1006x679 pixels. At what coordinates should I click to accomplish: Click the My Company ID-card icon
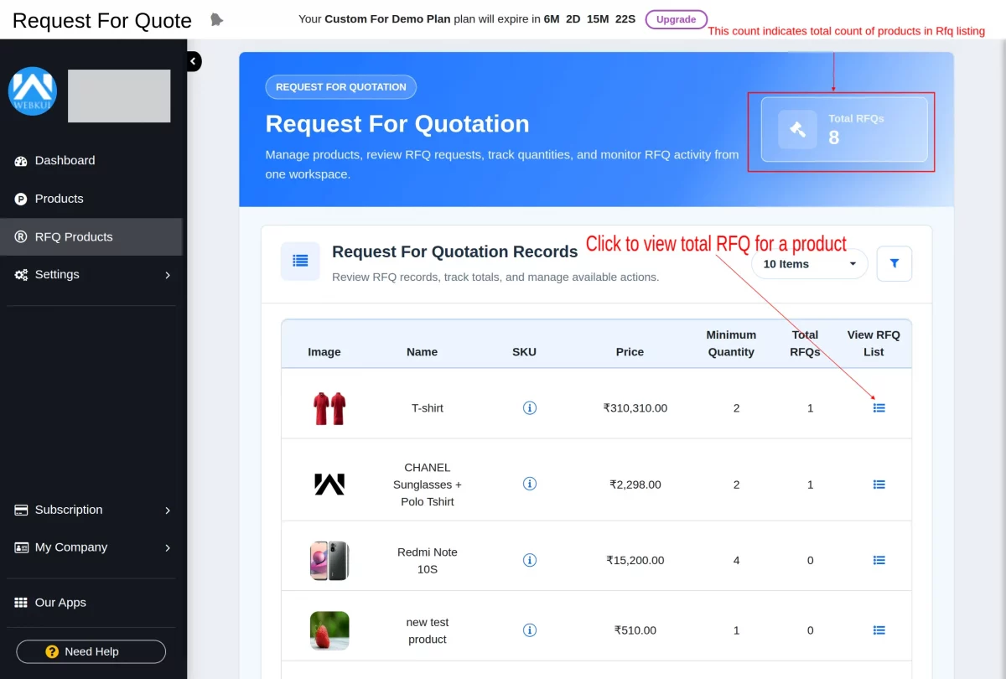coord(21,547)
